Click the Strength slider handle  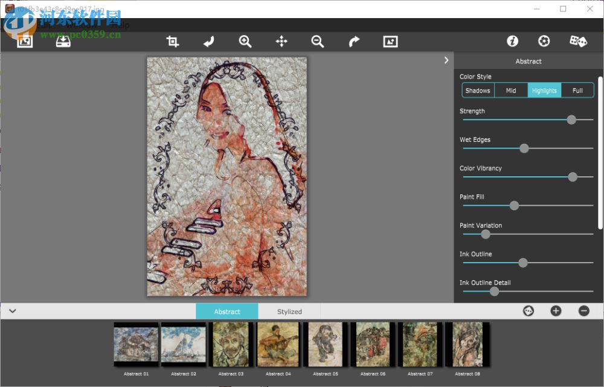coord(571,120)
